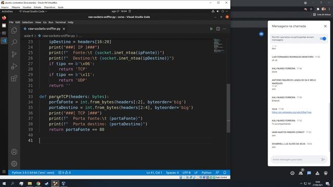Image resolution: width=333 pixels, height=187 pixels.
Task: Select UTF-8 encoding in status bar
Action: (x=186, y=172)
